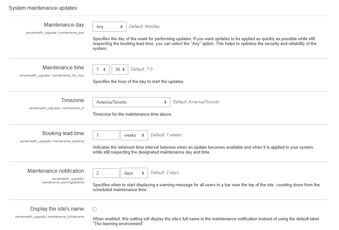
Task: Click the maintenance_dow setting identifier text
Action: (x=71, y=33)
